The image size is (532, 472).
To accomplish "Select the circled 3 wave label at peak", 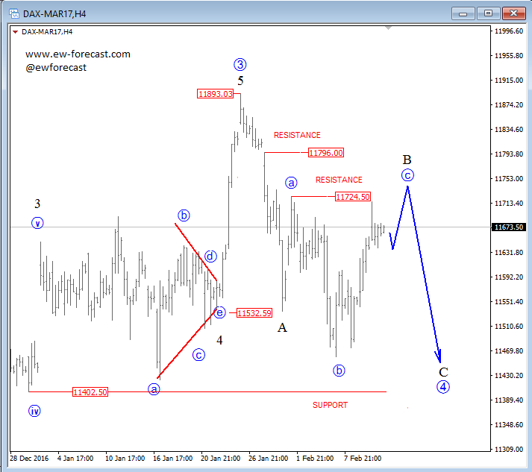I will tap(240, 65).
